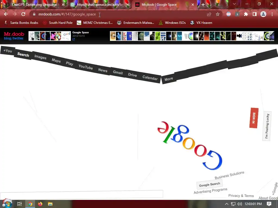Click the striped flag extension icon
The height and width of the screenshot is (208, 278).
[229, 14]
